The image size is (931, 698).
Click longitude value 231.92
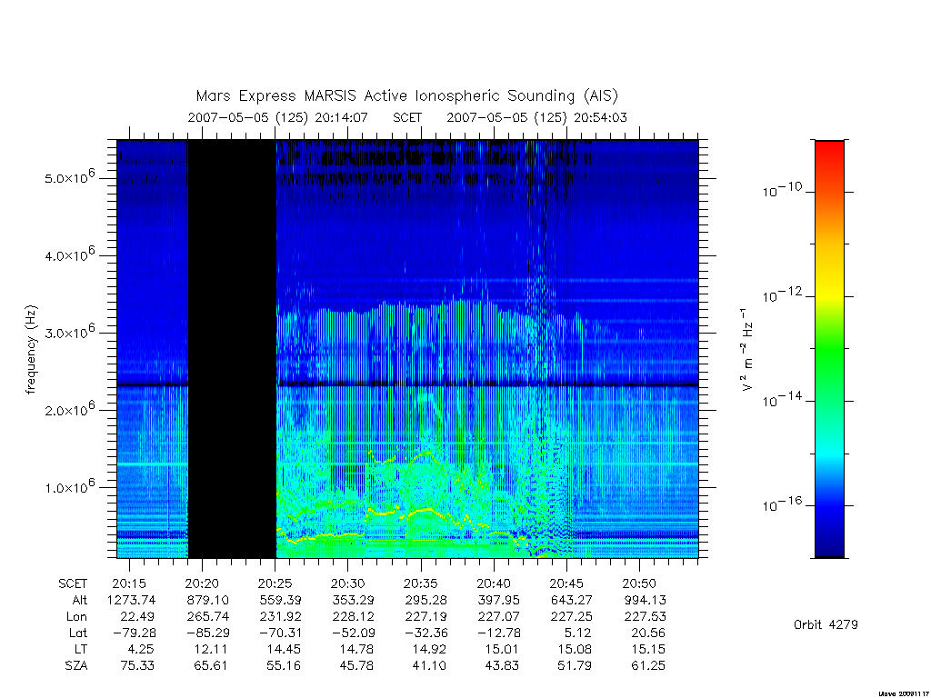[x=280, y=617]
